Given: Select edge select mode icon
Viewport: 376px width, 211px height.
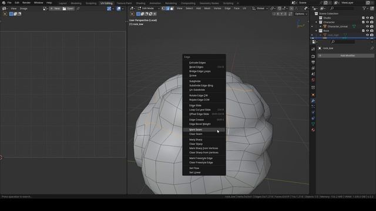Looking at the screenshot, I should pyautogui.click(x=167, y=8).
